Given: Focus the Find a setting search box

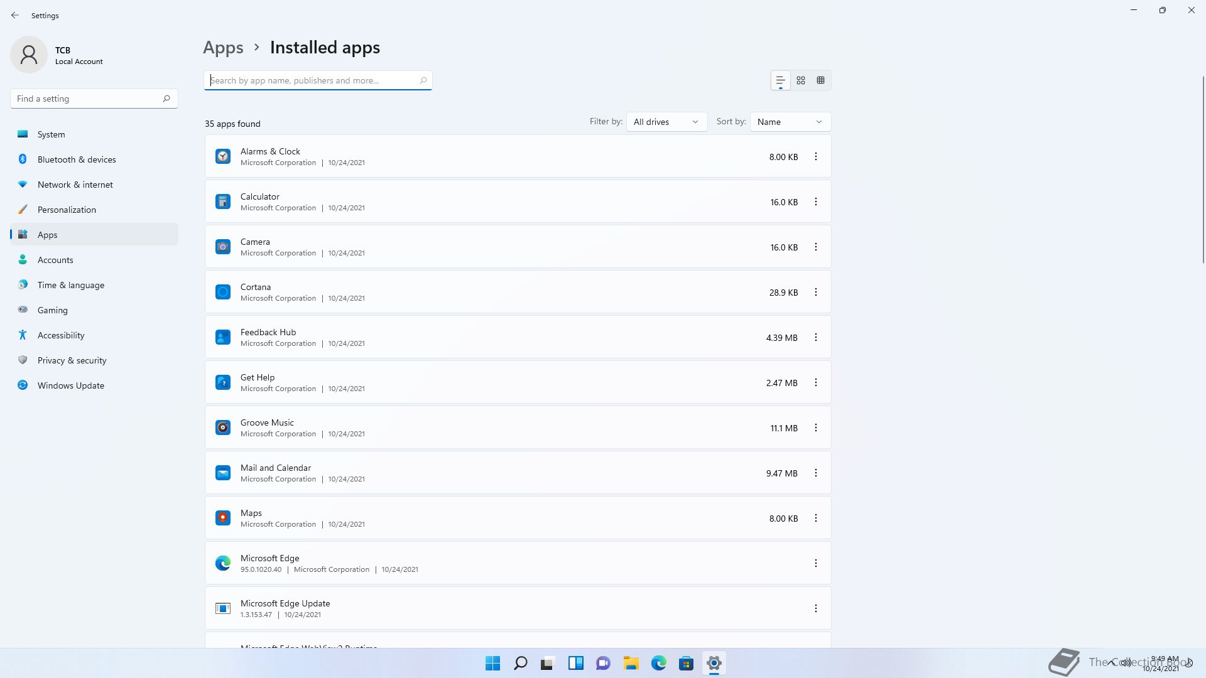Looking at the screenshot, I should (94, 99).
